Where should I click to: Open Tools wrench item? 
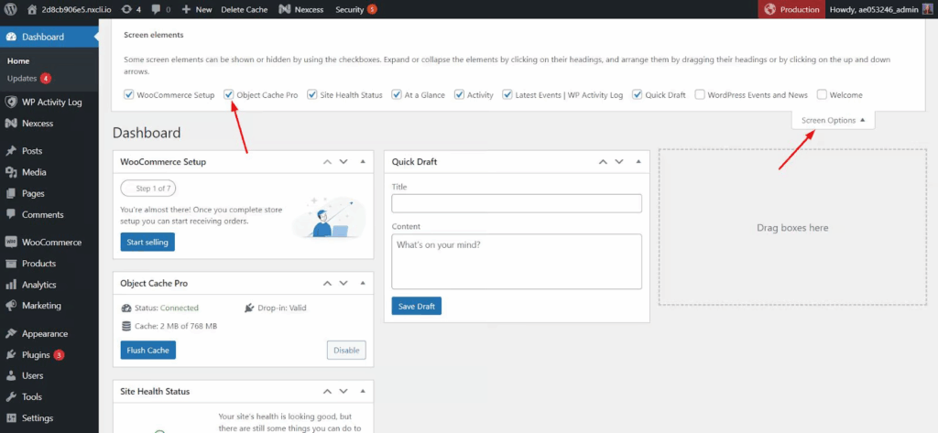click(x=49, y=396)
